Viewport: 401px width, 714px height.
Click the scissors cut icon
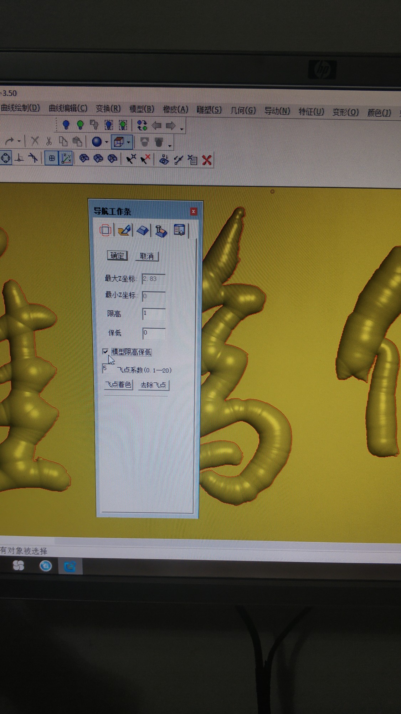49,141
